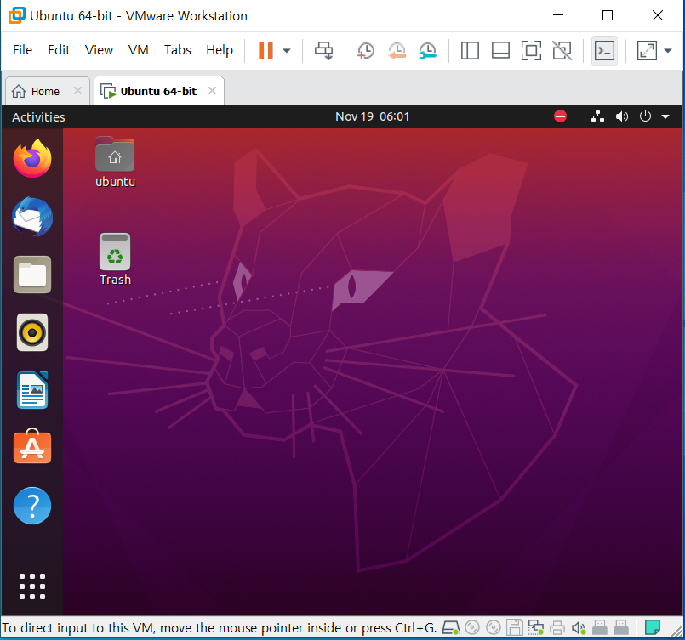Click the network adapter status bar icon
This screenshot has width=685, height=640.
pos(535,628)
